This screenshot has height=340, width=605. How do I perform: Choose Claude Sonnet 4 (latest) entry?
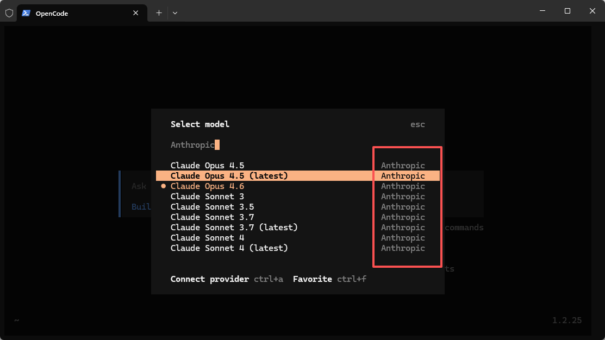[297, 248]
